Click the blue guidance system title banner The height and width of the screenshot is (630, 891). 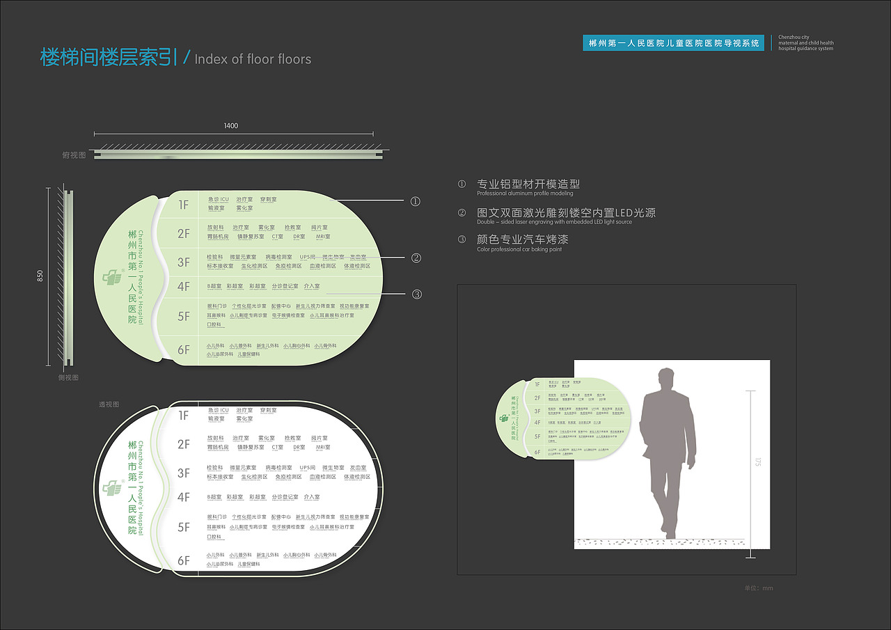coord(673,43)
